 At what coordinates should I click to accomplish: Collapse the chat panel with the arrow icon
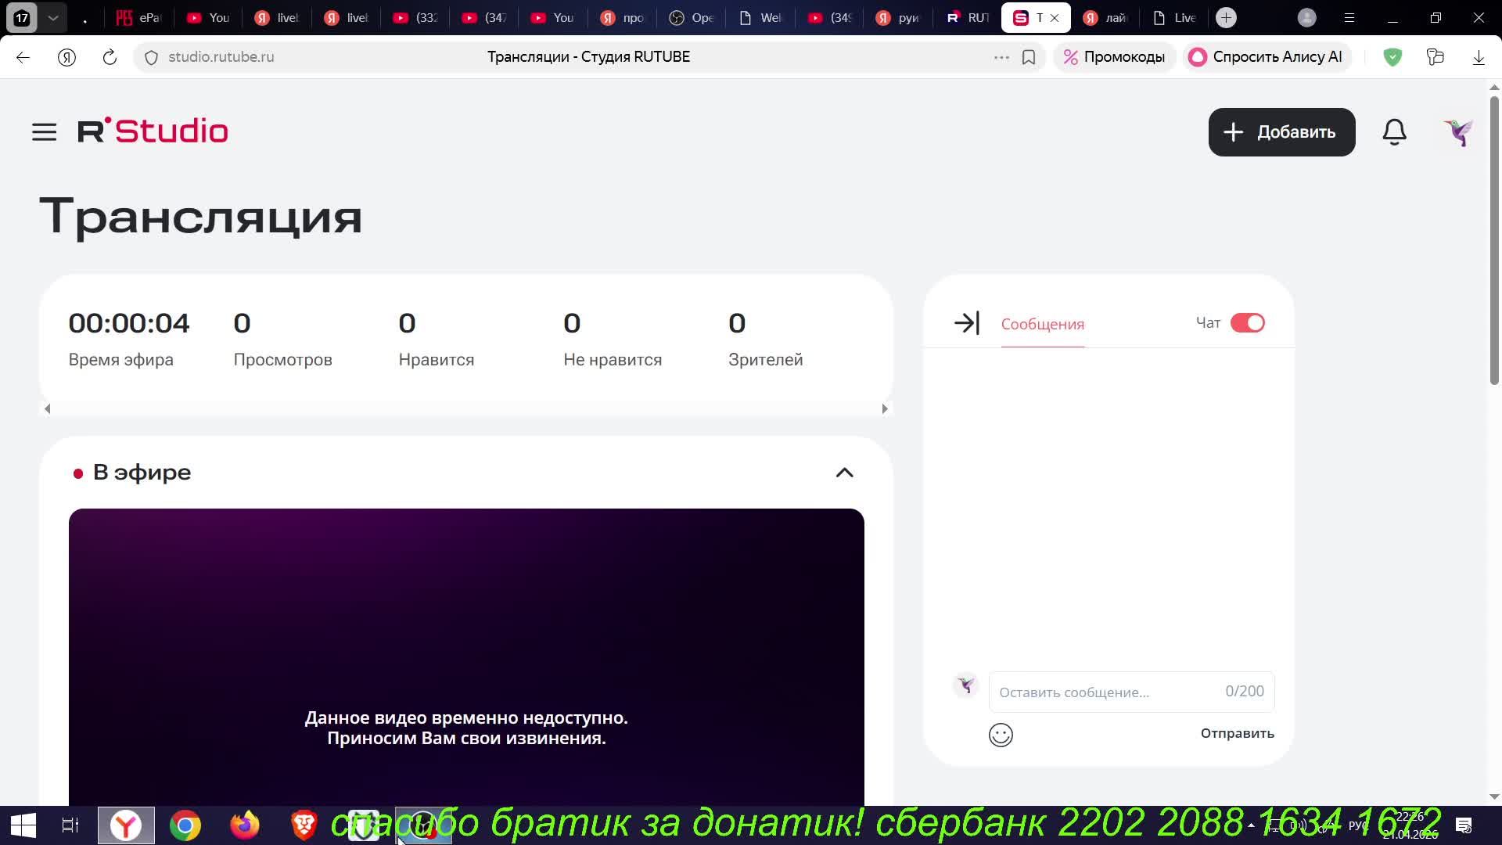tap(967, 323)
